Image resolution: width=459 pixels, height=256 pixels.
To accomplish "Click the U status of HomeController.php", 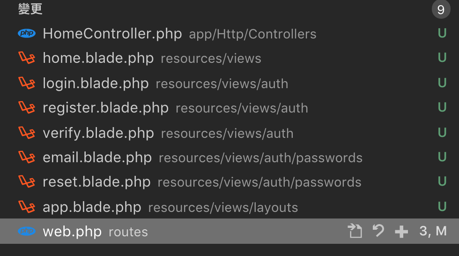I will [442, 34].
